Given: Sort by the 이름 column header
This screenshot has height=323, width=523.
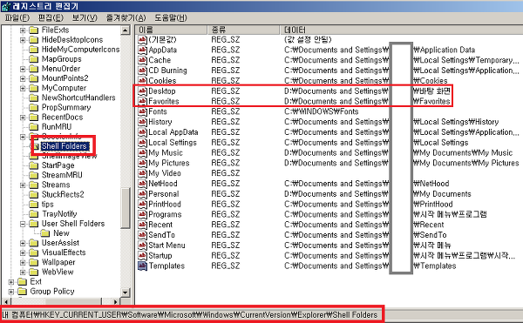Looking at the screenshot, I should [x=172, y=30].
